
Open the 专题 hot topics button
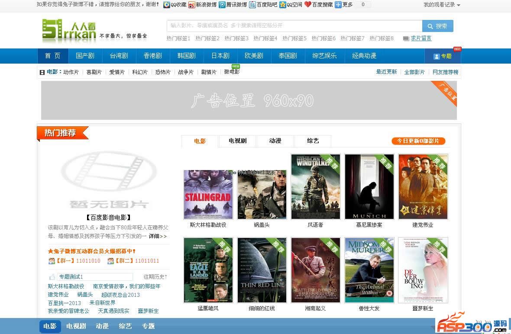(x=443, y=56)
